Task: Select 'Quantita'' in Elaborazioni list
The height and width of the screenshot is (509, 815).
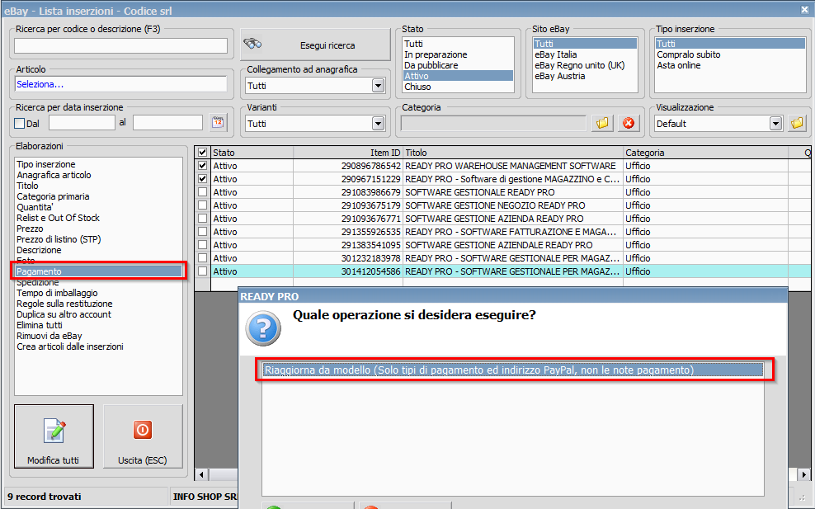Action: (x=98, y=207)
